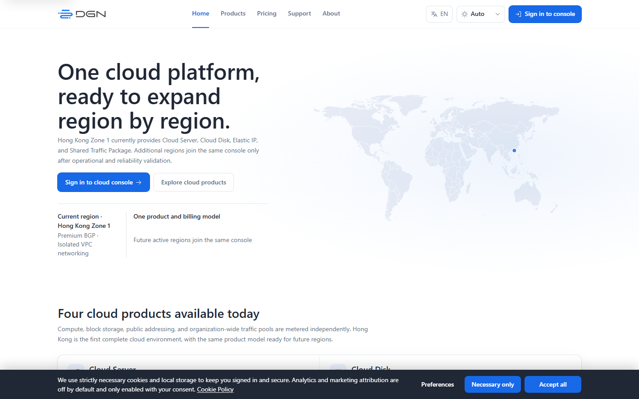This screenshot has width=639, height=399.
Task: Expand the Auto theme dropdown chevron
Action: click(x=497, y=14)
